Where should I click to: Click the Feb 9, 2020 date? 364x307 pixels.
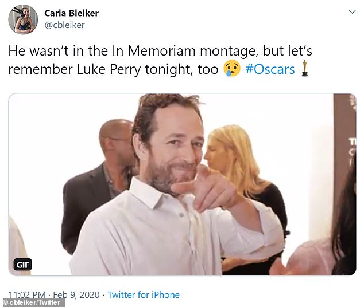coord(76,295)
